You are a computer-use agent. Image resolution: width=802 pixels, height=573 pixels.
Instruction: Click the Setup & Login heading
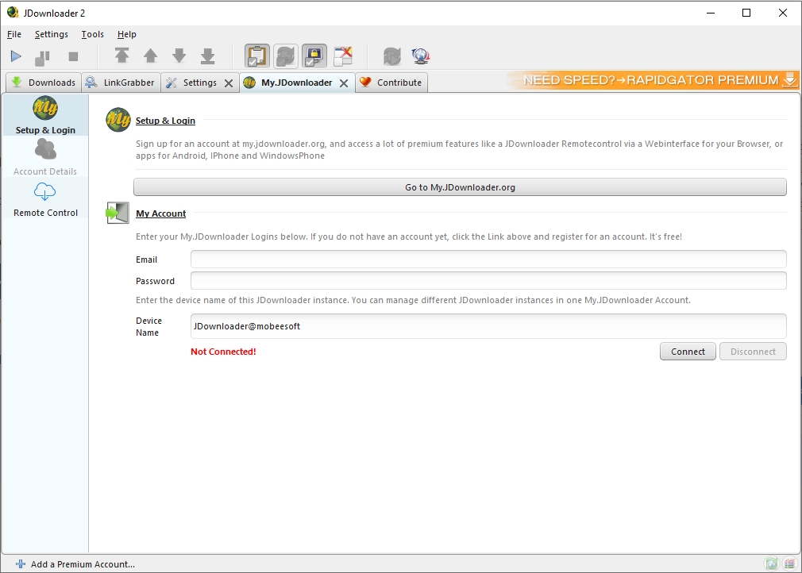coord(165,121)
